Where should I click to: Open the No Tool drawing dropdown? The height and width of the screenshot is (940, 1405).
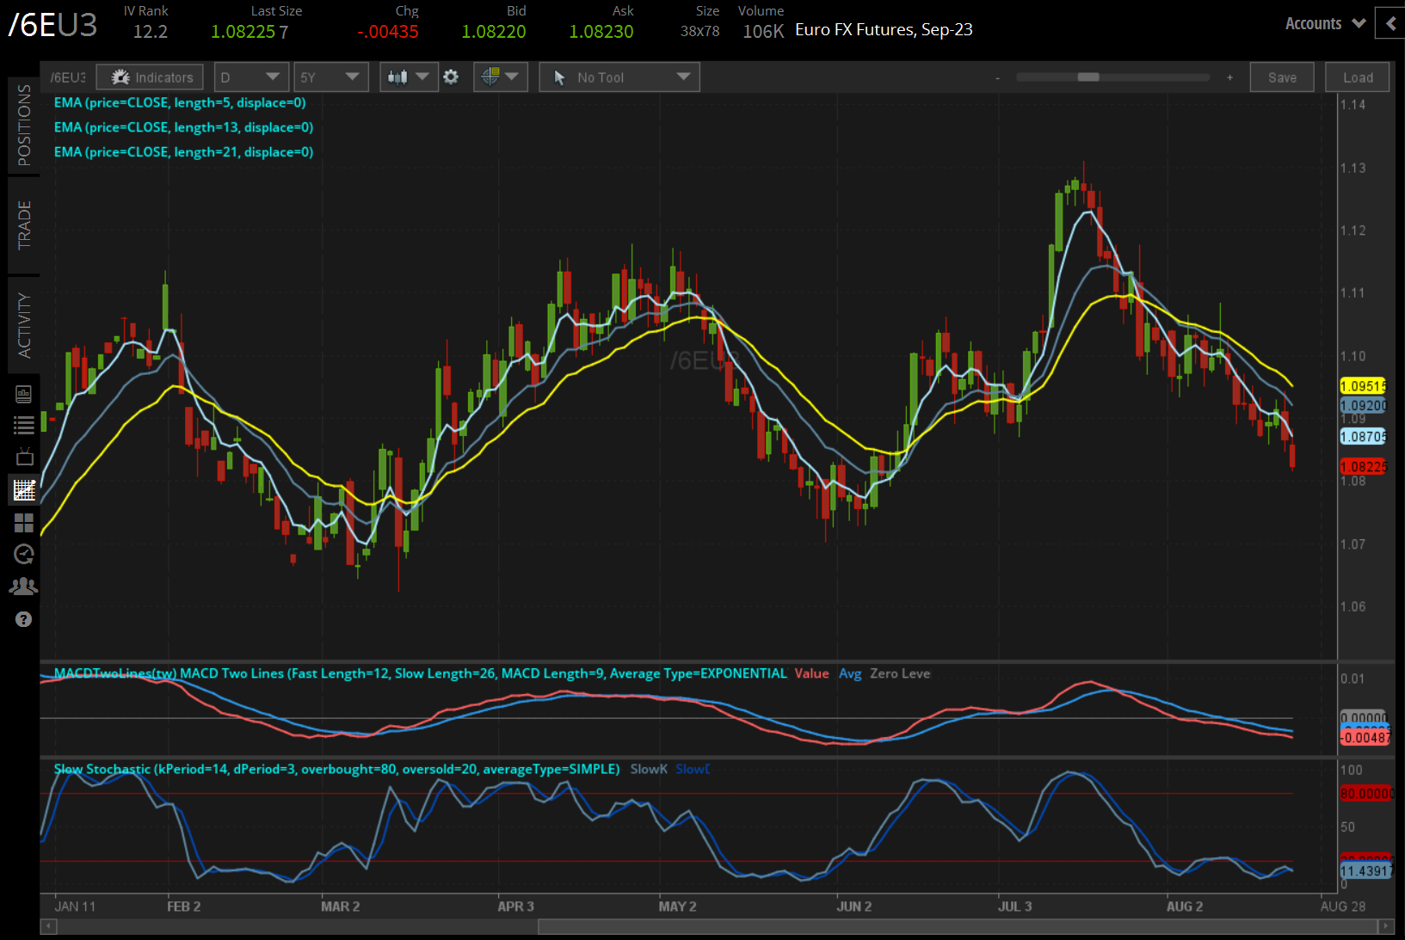[x=619, y=77]
